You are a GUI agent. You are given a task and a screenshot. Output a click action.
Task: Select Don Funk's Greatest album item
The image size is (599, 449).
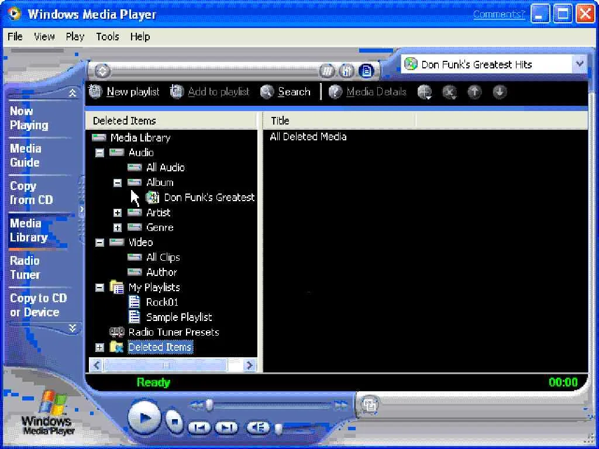(x=209, y=198)
